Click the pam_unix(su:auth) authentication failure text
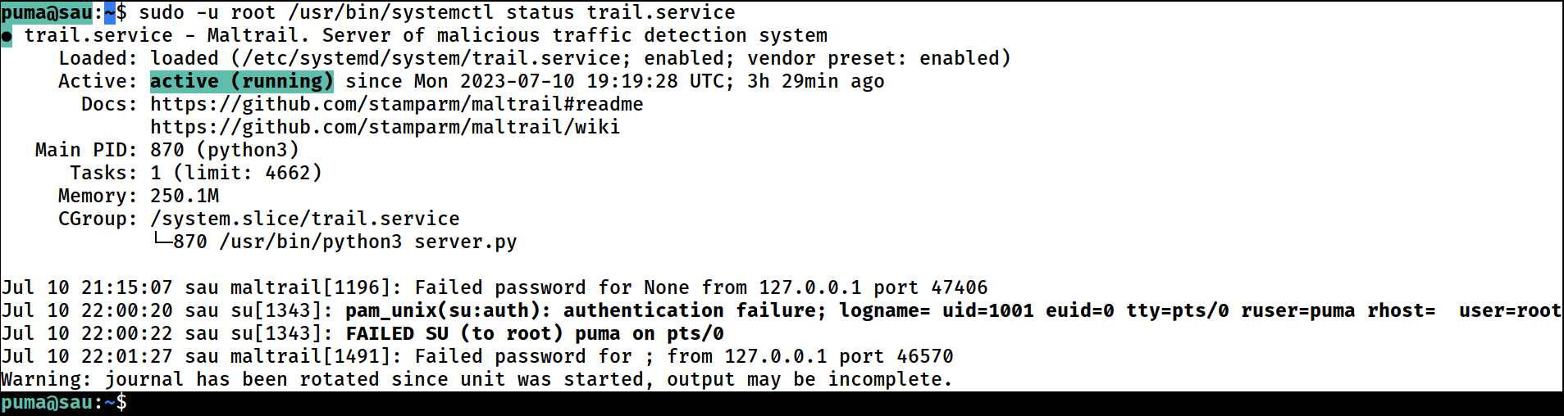Screen dimensions: 1564x416 pos(586,310)
